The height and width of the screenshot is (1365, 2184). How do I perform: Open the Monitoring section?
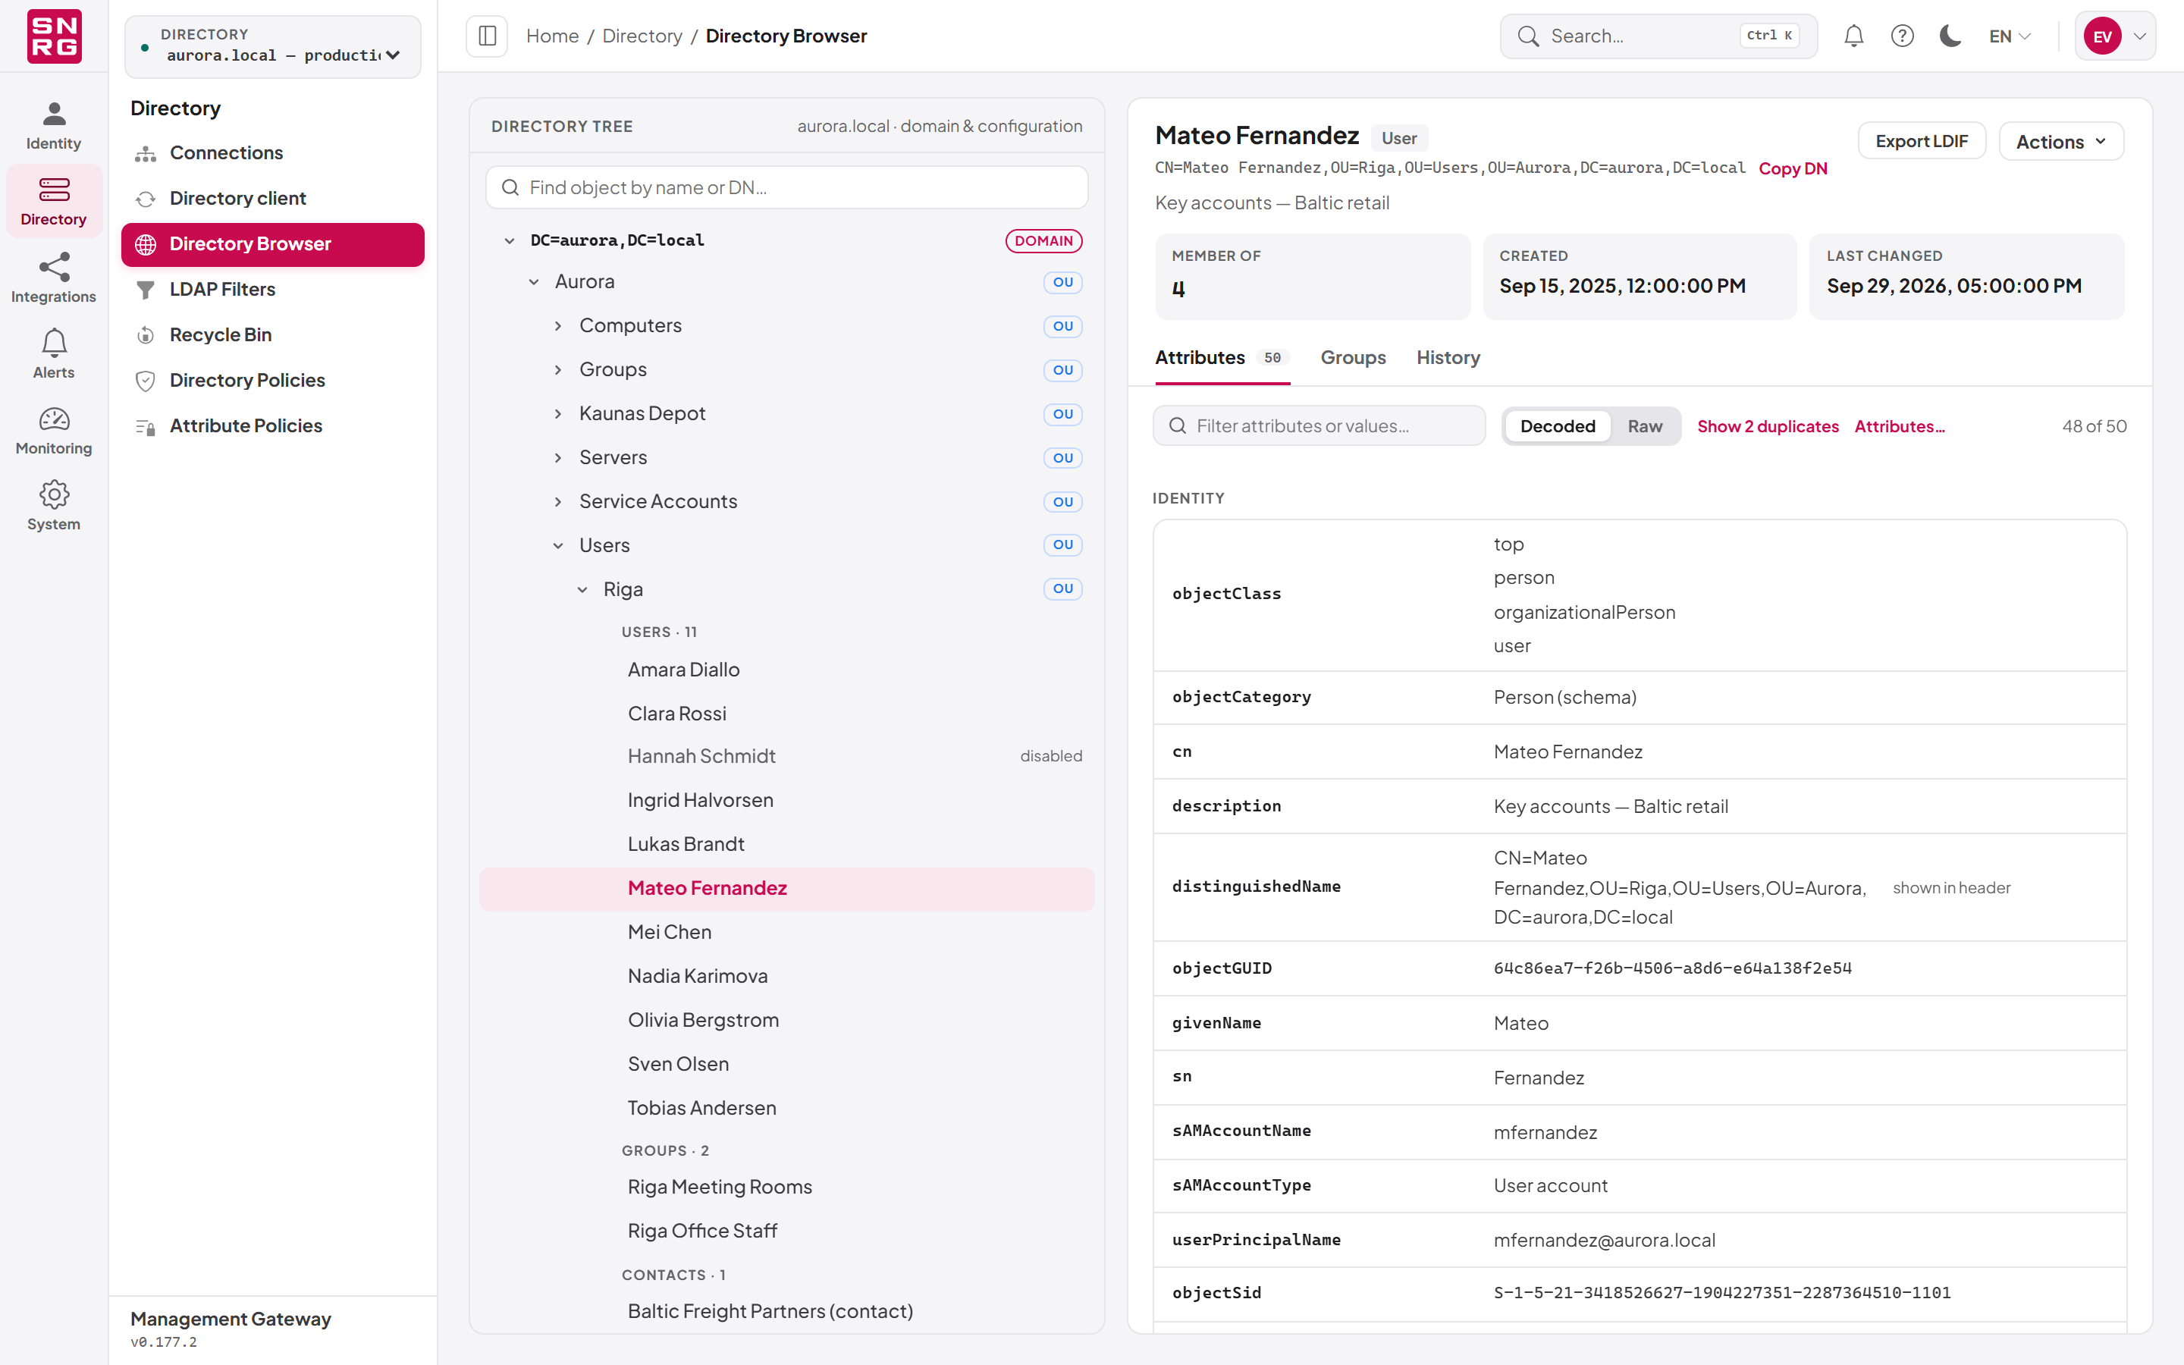[53, 430]
